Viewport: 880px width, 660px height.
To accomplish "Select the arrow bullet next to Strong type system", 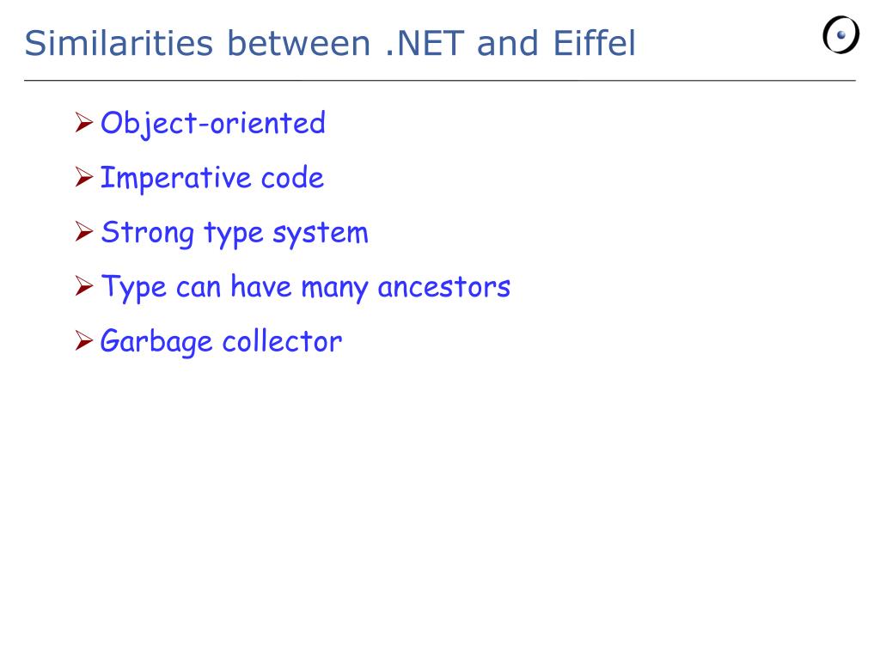I will click(83, 232).
